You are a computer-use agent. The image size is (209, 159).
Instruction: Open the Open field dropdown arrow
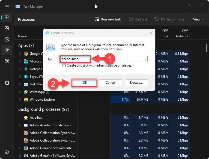pyautogui.click(x=145, y=59)
